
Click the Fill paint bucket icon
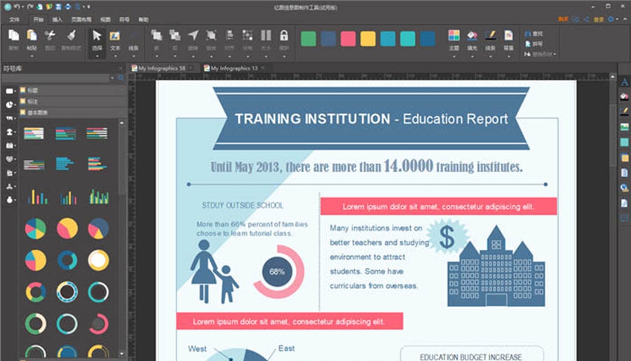pyautogui.click(x=472, y=36)
